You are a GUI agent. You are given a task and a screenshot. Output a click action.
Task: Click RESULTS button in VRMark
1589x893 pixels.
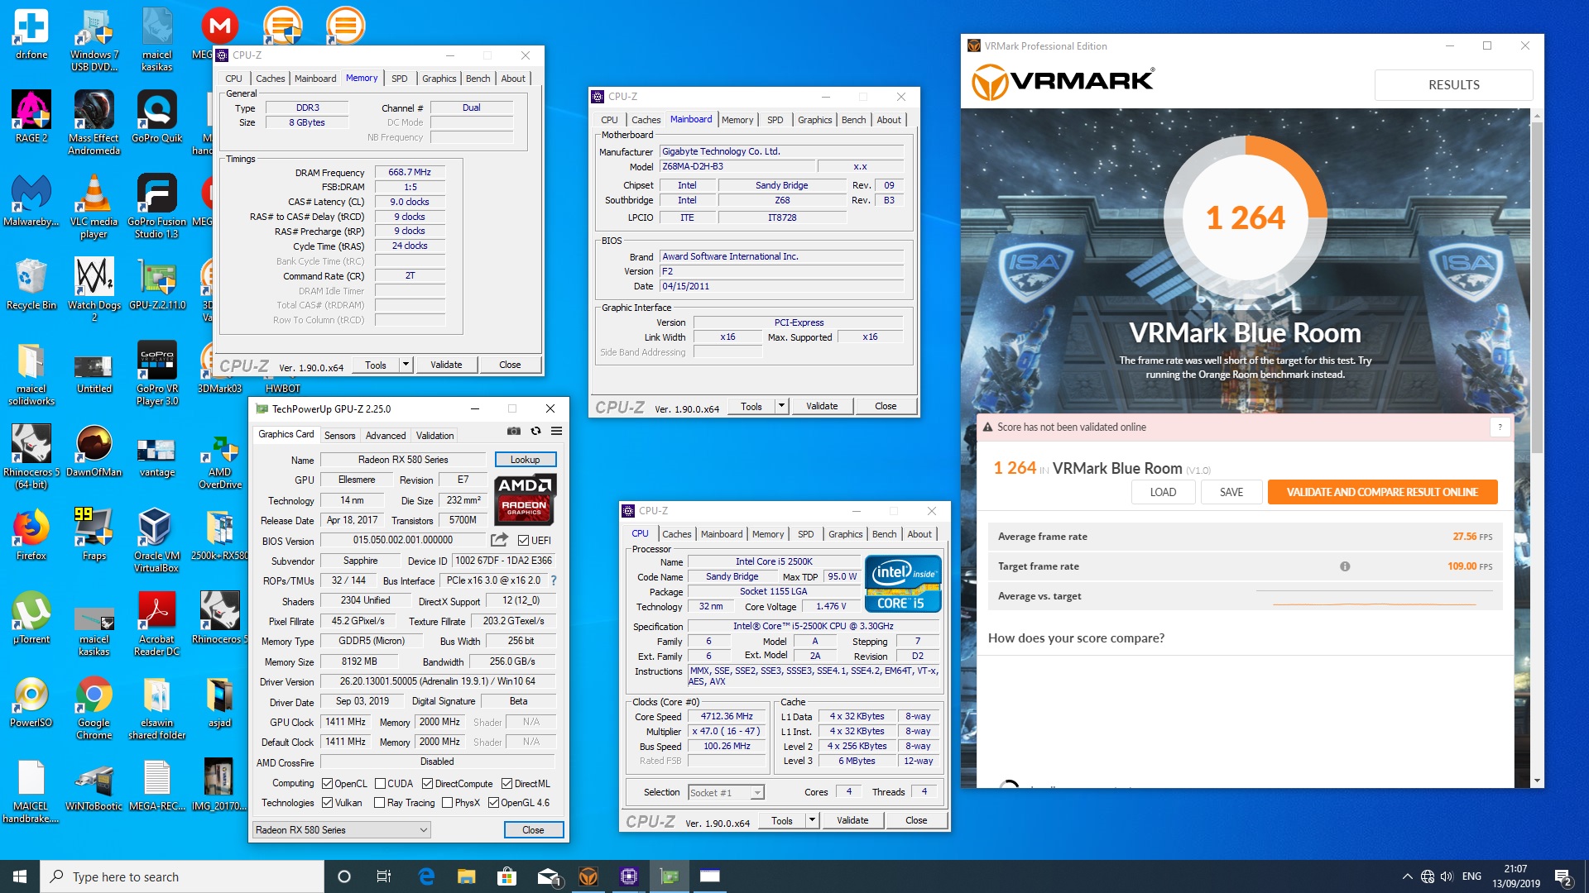coord(1453,84)
